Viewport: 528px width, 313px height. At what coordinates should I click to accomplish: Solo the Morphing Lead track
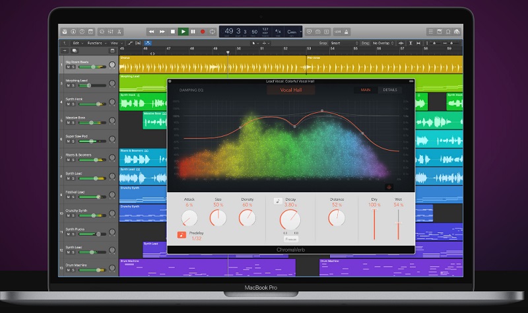click(72, 85)
